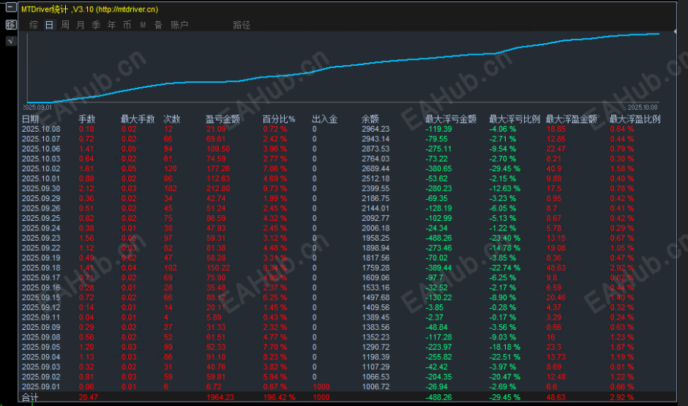The height and width of the screenshot is (406, 688).
Task: Click the 2025.09.23 date cell
Action: (x=41, y=238)
